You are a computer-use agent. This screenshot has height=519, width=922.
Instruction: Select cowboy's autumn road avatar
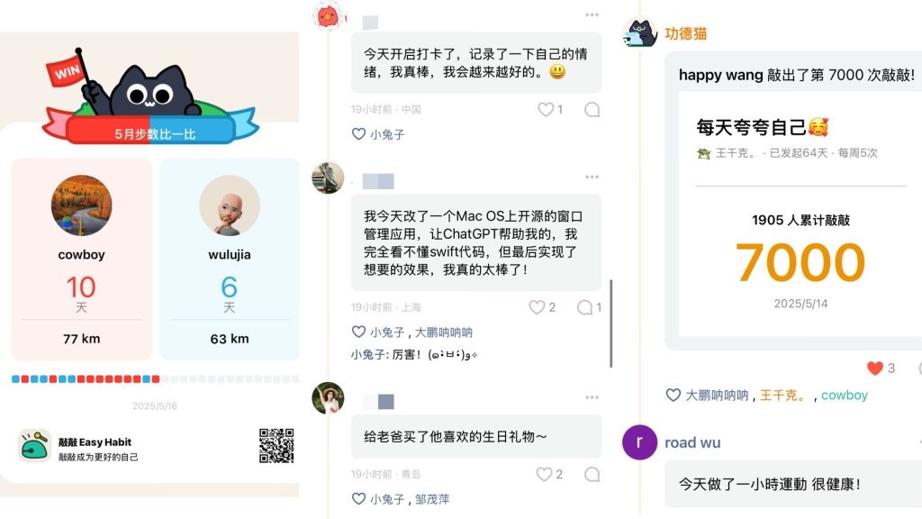[x=82, y=205]
